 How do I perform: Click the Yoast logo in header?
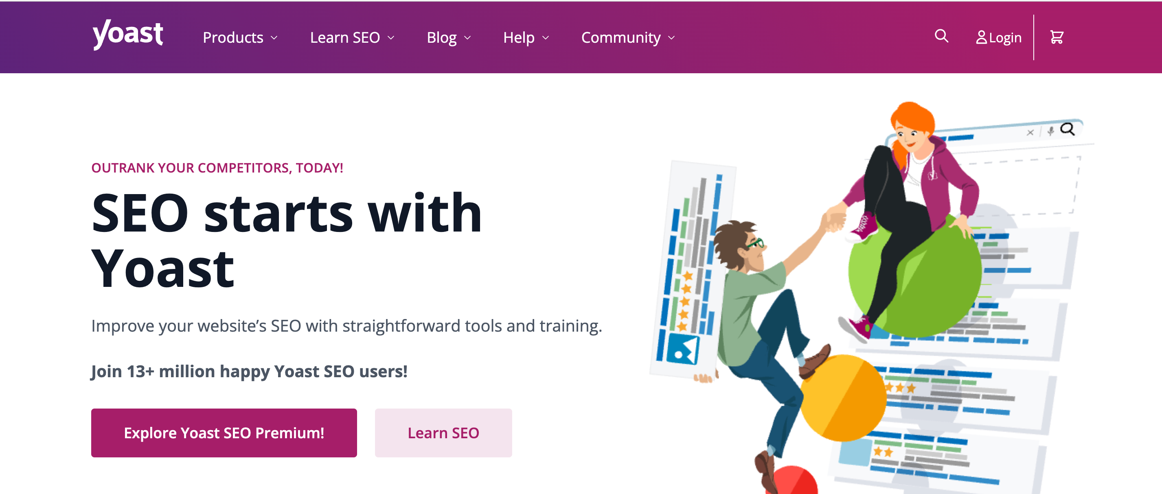pos(128,34)
